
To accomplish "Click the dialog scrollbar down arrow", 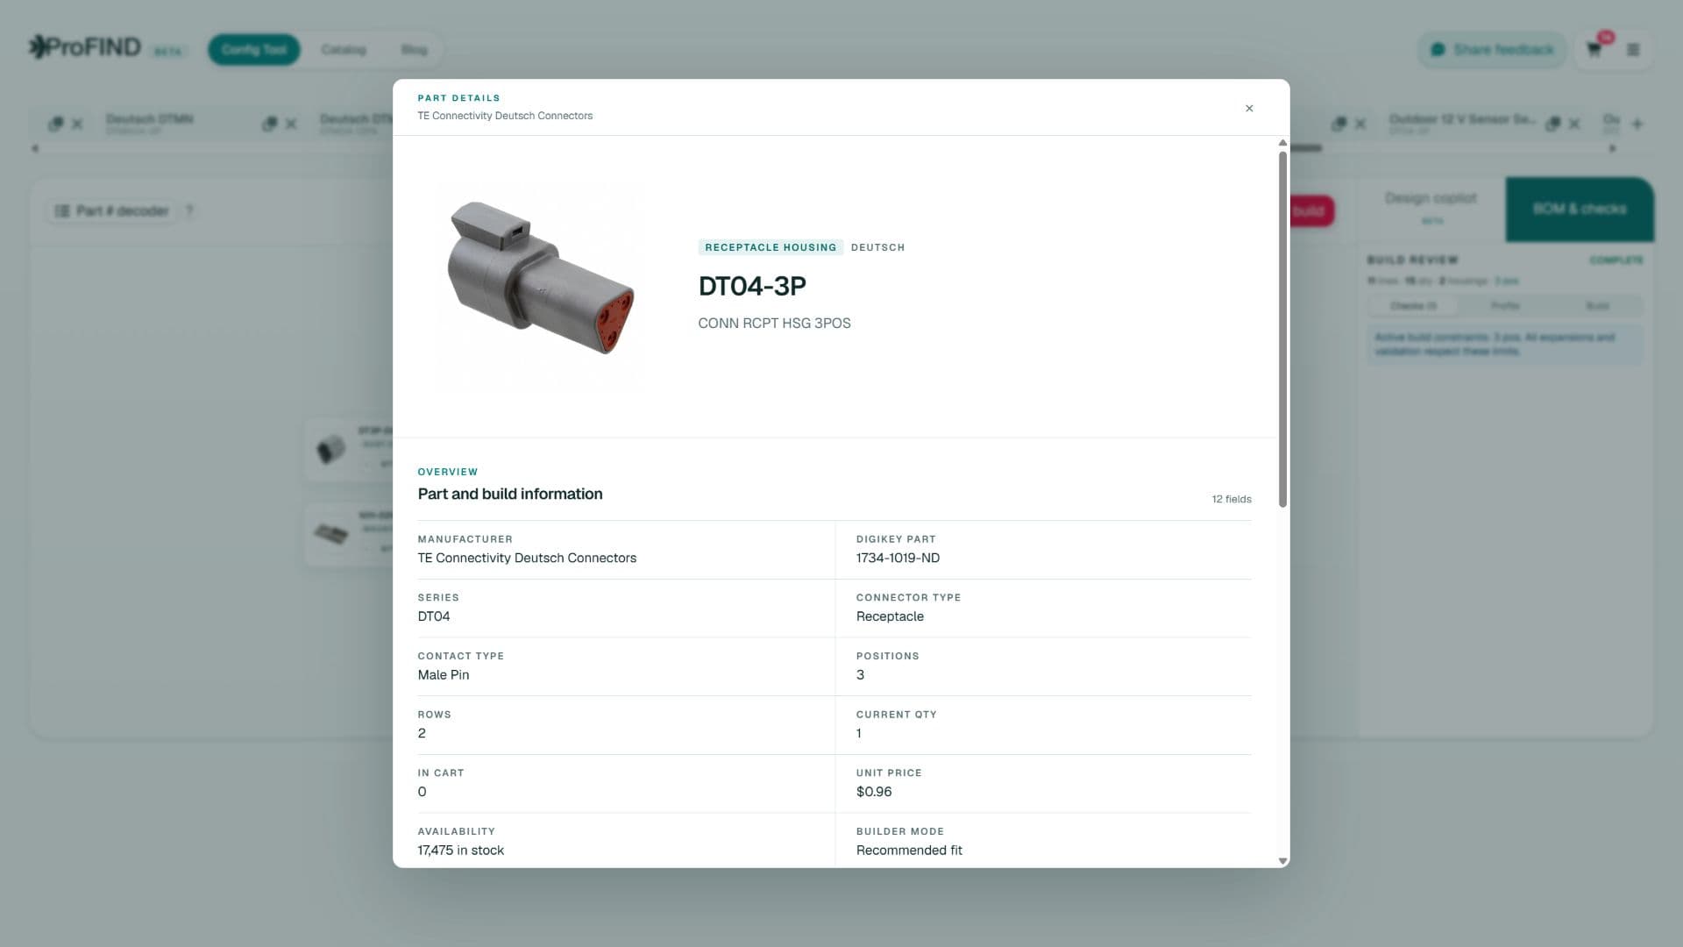I will point(1282,861).
